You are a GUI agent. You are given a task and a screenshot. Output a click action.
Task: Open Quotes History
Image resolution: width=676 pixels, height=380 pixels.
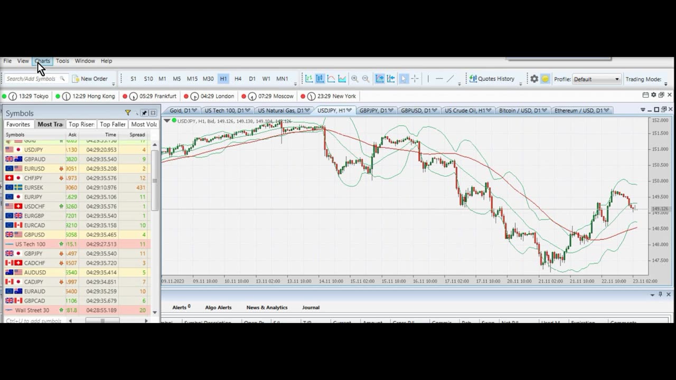tap(492, 79)
